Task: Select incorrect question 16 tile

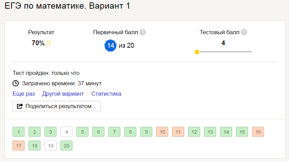Action: click(258, 132)
